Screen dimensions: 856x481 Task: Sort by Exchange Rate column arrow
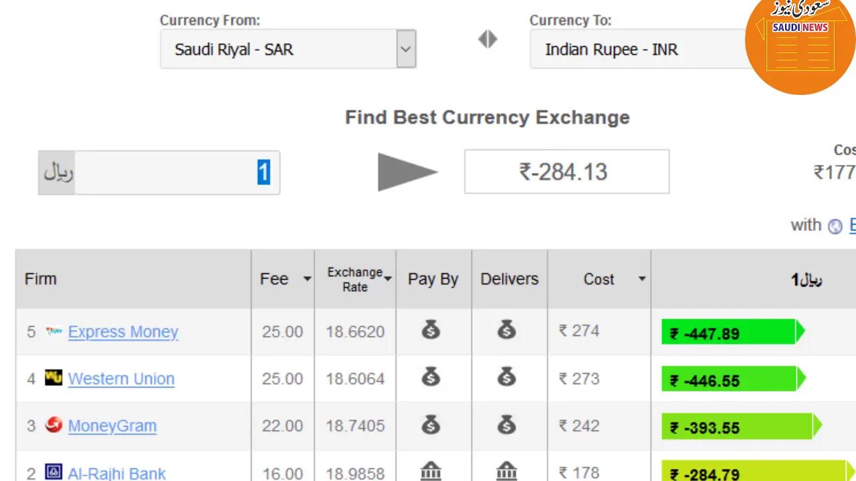pyautogui.click(x=388, y=279)
